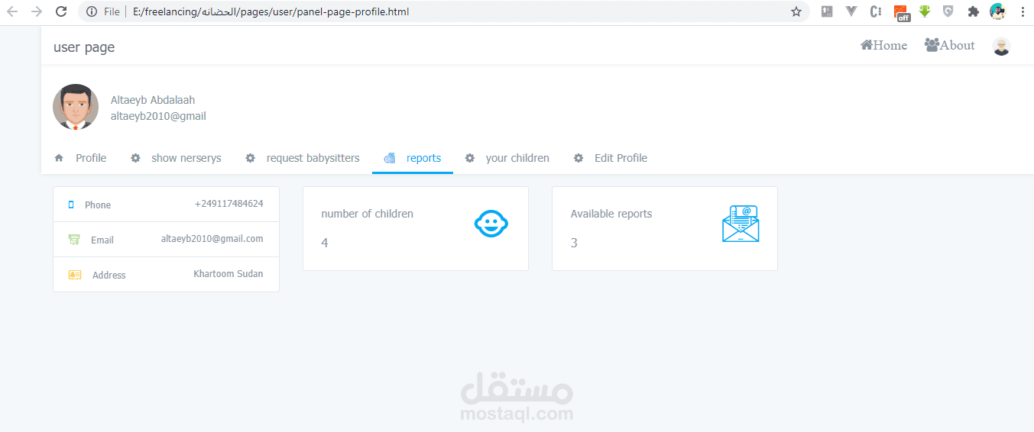Select the 'reports' tab
The height and width of the screenshot is (432, 1034).
pos(413,158)
